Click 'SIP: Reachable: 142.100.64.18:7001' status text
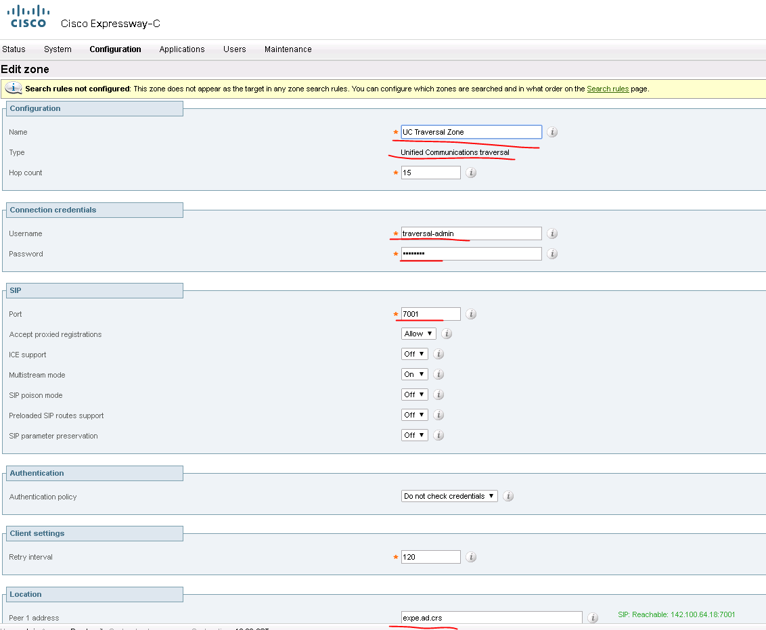766x630 pixels. (x=676, y=614)
